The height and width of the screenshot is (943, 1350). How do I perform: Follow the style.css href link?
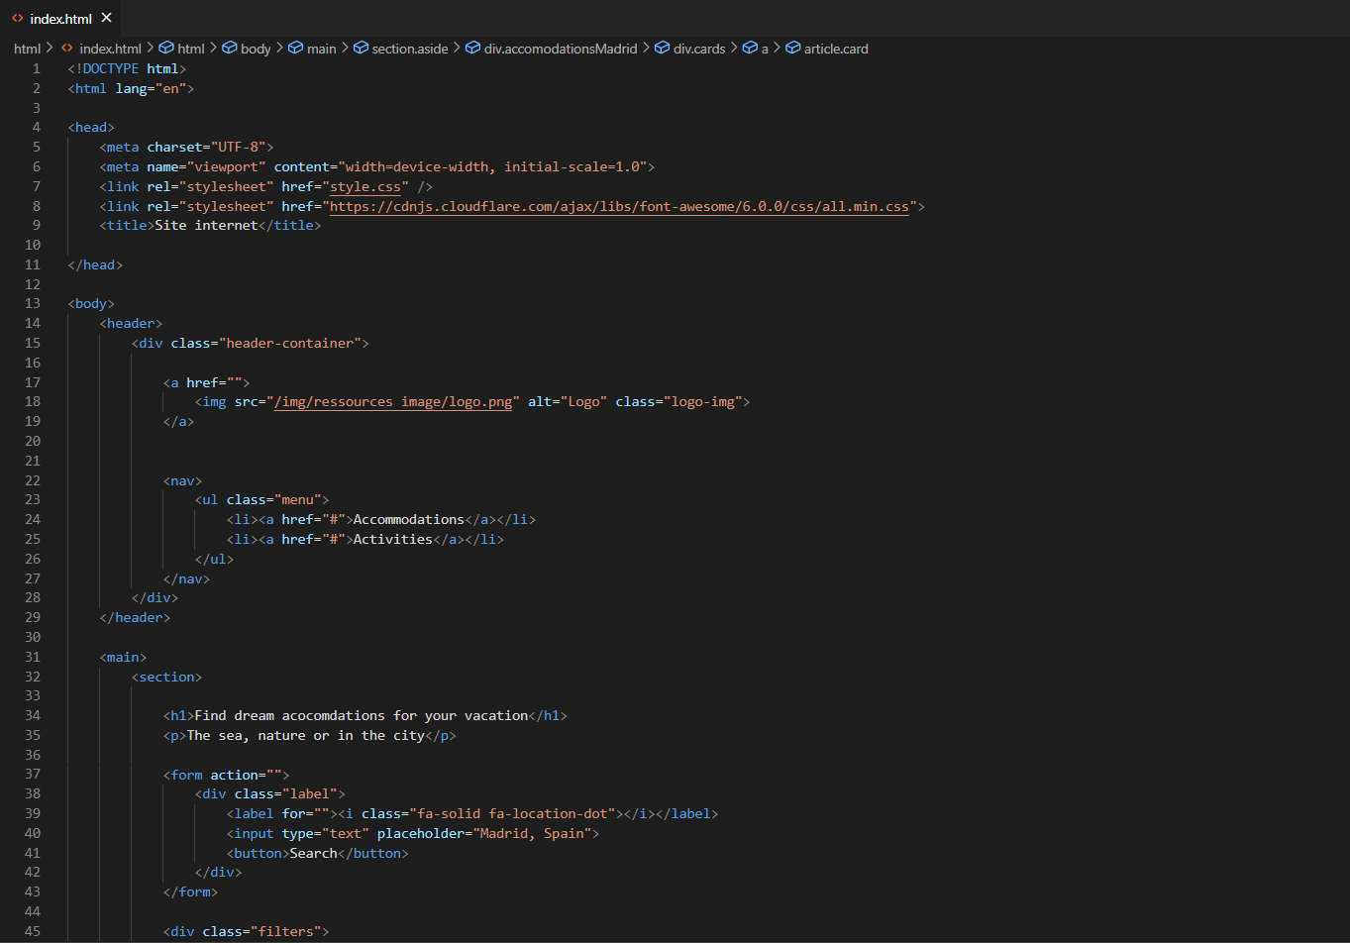(364, 186)
